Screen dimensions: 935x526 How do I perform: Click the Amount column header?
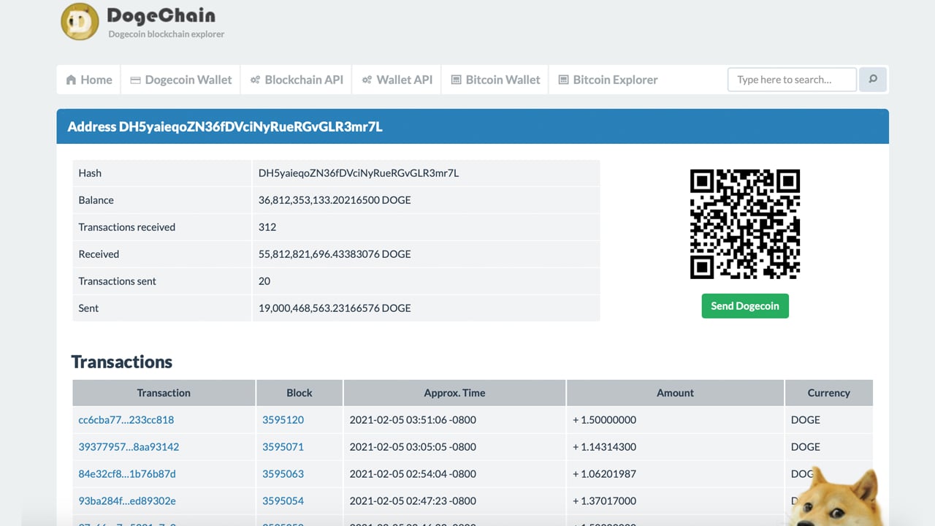[x=675, y=393]
